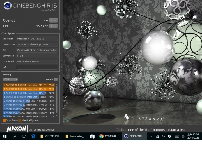Click the Identical System legend swatch

(20, 121)
